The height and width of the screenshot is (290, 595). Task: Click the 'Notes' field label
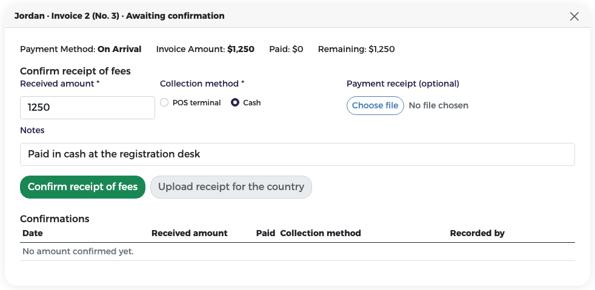coord(32,130)
